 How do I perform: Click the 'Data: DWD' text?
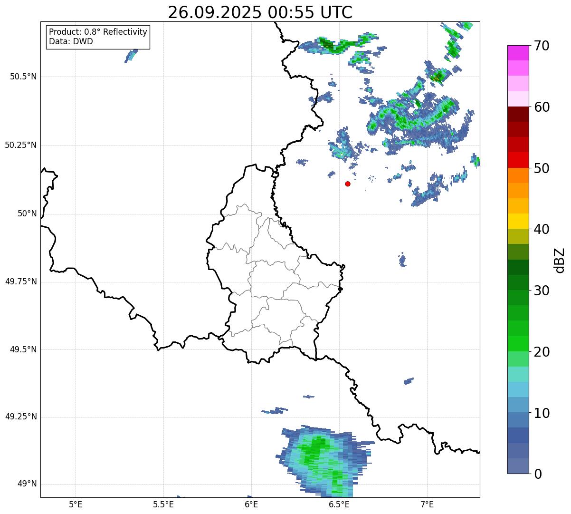(71, 41)
